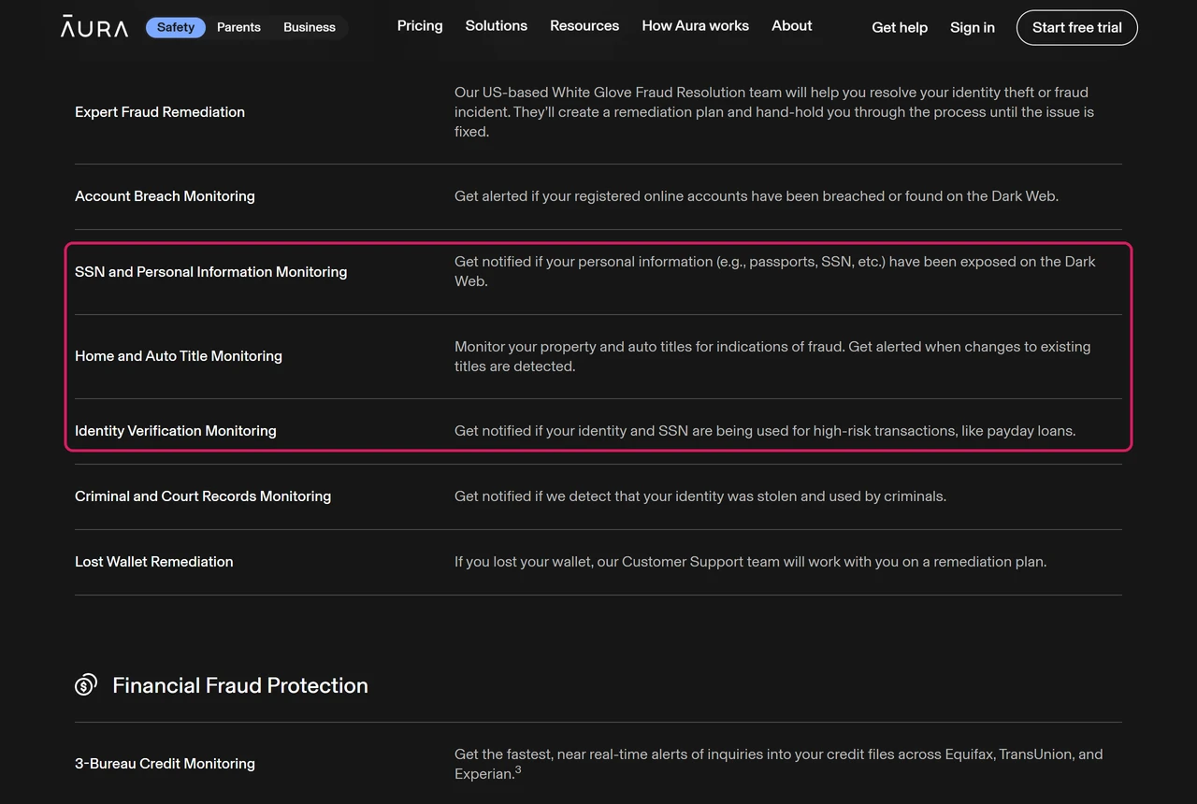Image resolution: width=1197 pixels, height=804 pixels.
Task: Click the Financial Fraud Protection heading
Action: 240,685
